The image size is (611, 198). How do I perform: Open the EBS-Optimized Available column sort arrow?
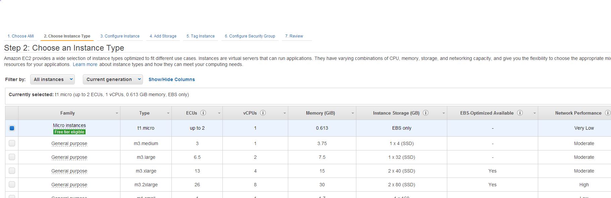pos(534,113)
